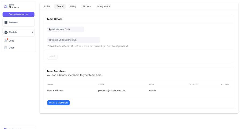241x129 pixels.
Task: Click the Datasets database icon
Action: [6, 22]
